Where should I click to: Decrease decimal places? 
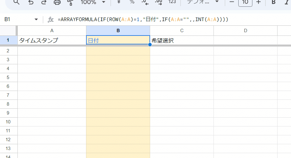(145, 2)
